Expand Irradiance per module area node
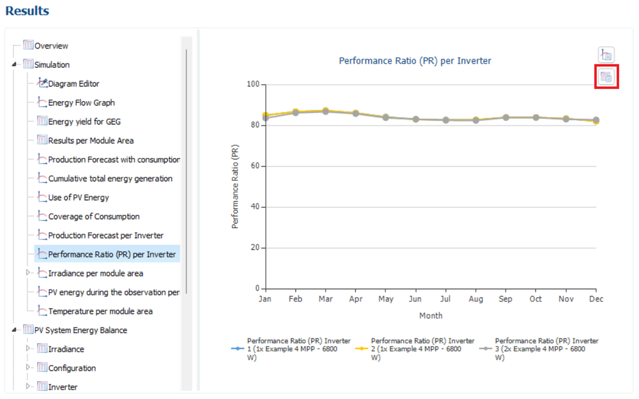Screen dimensions: 639x399 pyautogui.click(x=28, y=273)
